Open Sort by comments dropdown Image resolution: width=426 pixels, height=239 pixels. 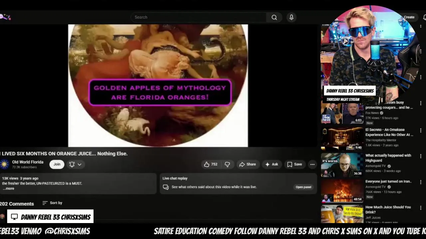click(x=52, y=203)
